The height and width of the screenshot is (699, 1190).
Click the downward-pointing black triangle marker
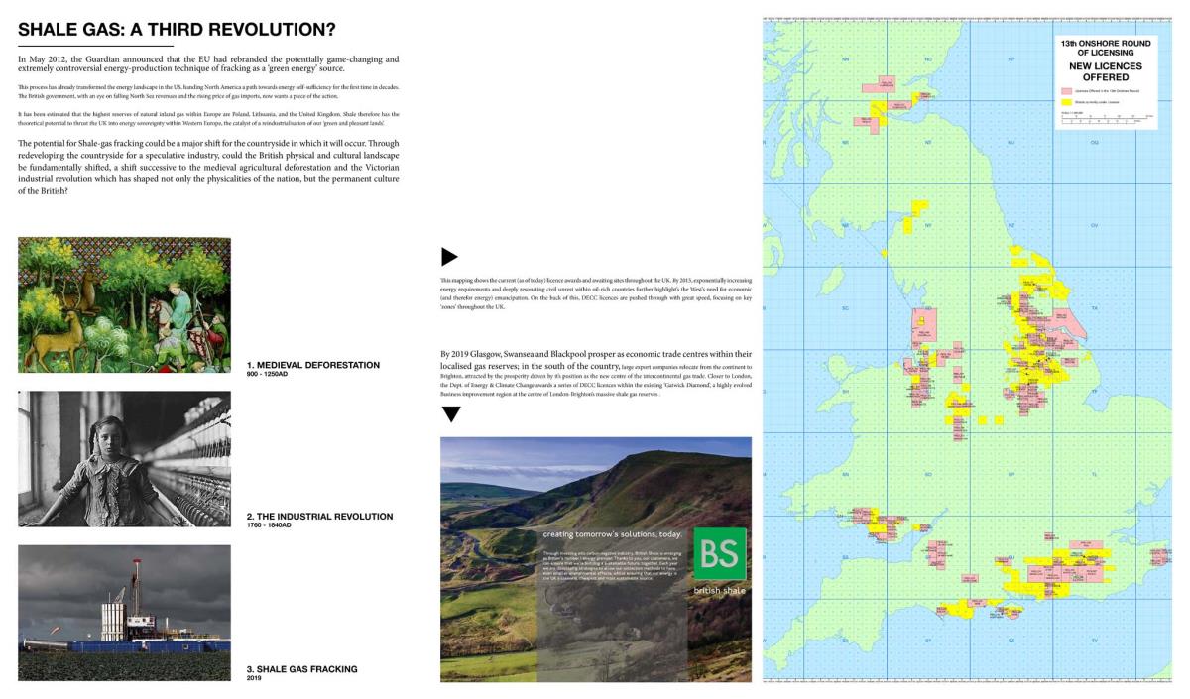pos(450,413)
